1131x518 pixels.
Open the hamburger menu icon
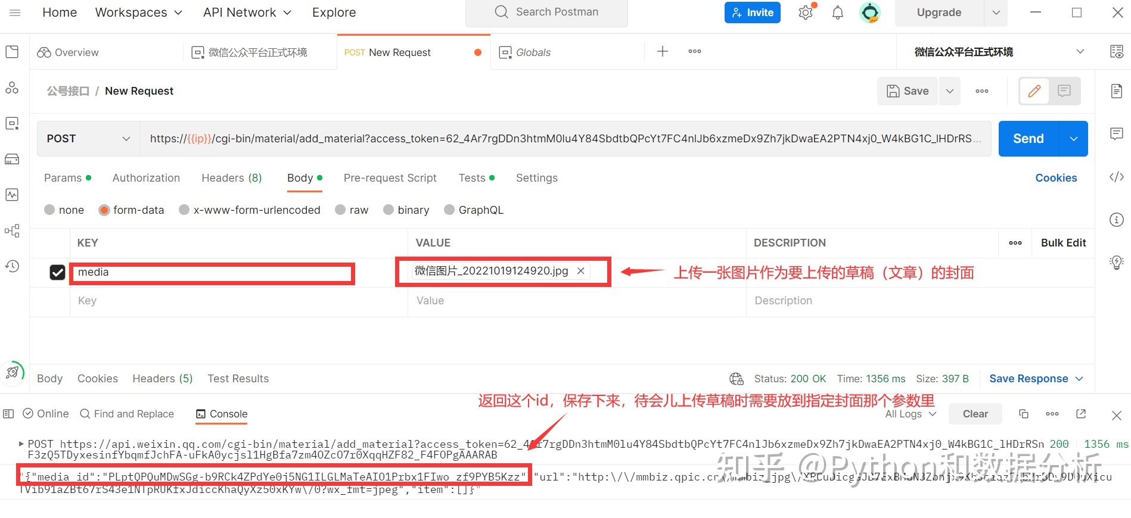tap(15, 13)
